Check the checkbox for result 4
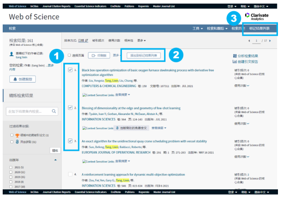Viewport: 282px width, 197px height. (x=70, y=174)
